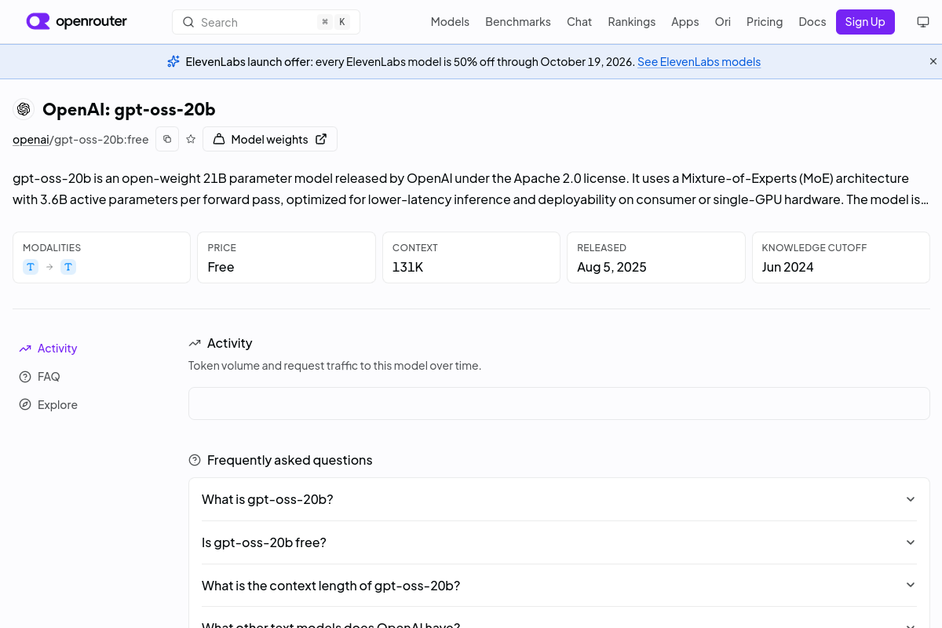Click the Activity trend icon in sidebar

tap(25, 349)
